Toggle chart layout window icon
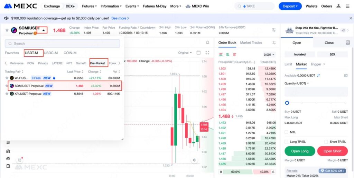Image resolution: width=354 pixels, height=178 pixels. (198, 53)
